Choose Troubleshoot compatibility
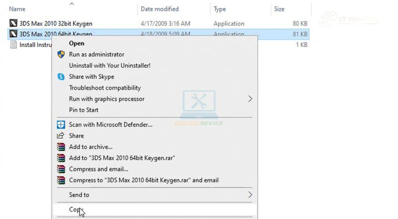This screenshot has width=398, height=219. (x=105, y=88)
